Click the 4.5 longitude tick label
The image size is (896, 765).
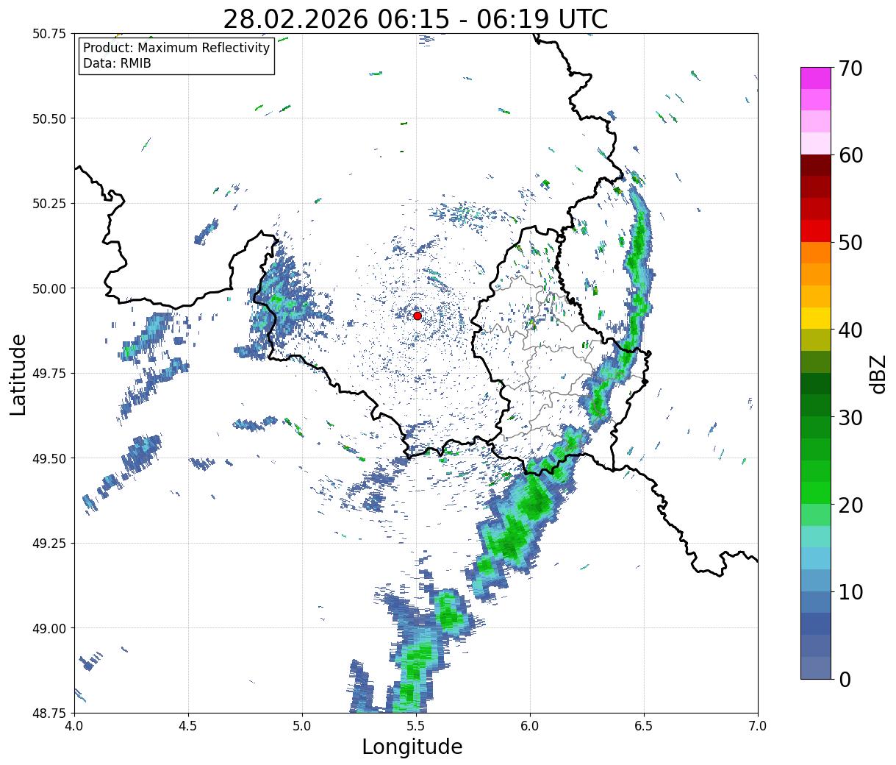(x=188, y=726)
